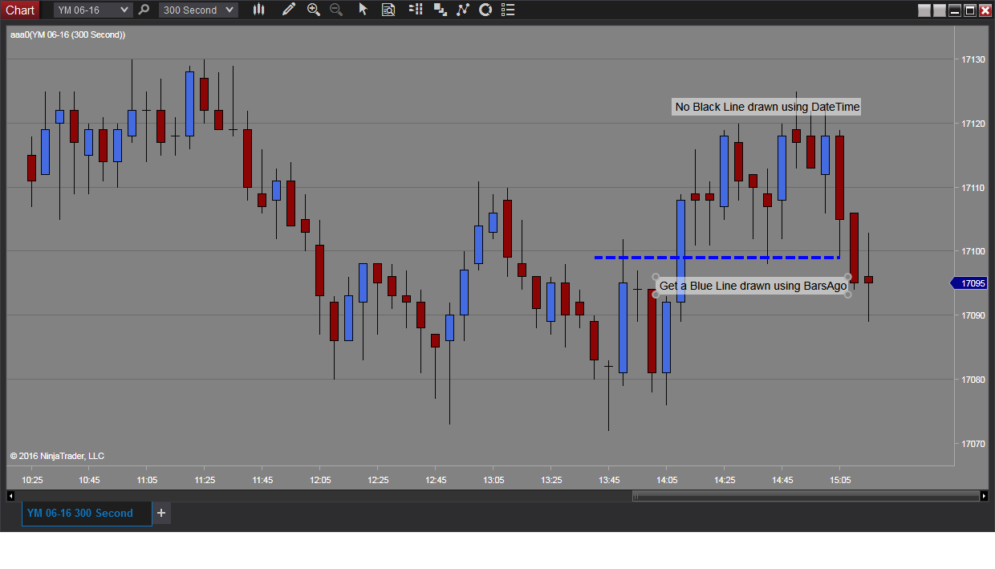Click the 17080 price axis label
This screenshot has height=569, width=995.
click(x=973, y=380)
